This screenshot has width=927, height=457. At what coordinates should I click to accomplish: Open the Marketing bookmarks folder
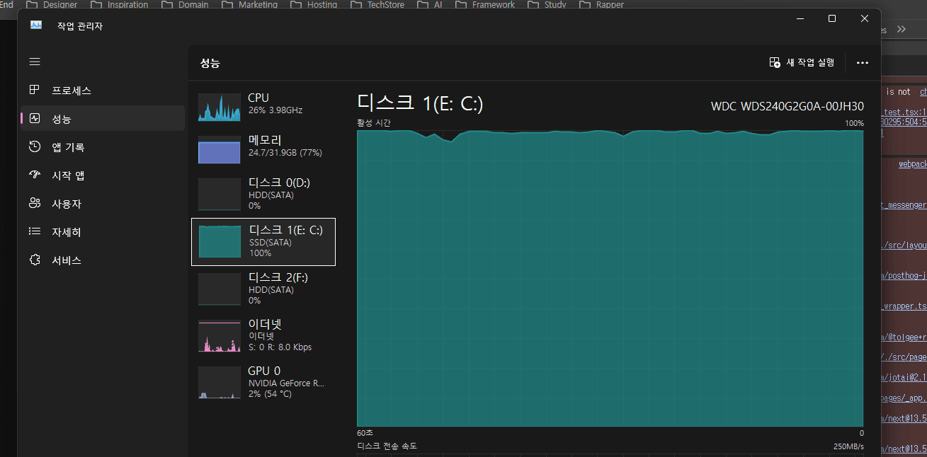250,5
